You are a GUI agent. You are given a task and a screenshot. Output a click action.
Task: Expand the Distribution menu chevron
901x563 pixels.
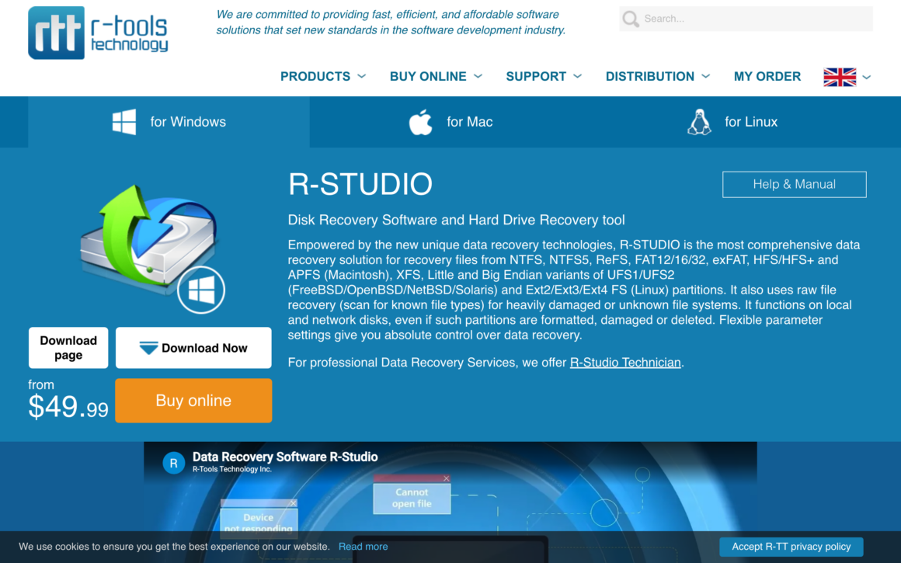pos(705,76)
